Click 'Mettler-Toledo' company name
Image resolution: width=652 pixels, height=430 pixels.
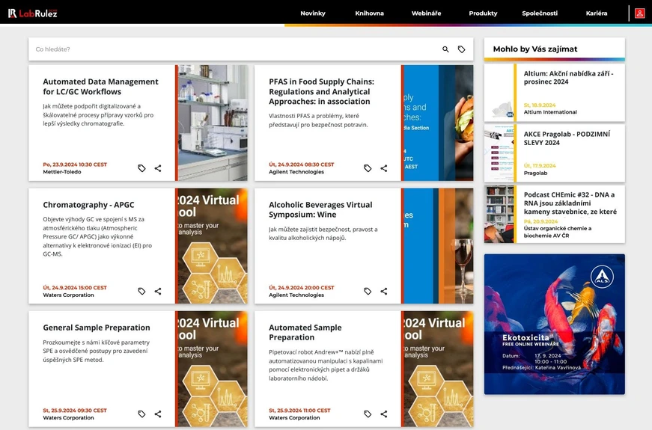coord(62,172)
